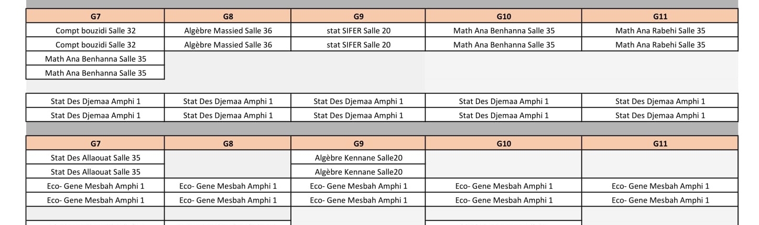Select first "Math Ana Benhanna" cell under upper G10

(504, 30)
